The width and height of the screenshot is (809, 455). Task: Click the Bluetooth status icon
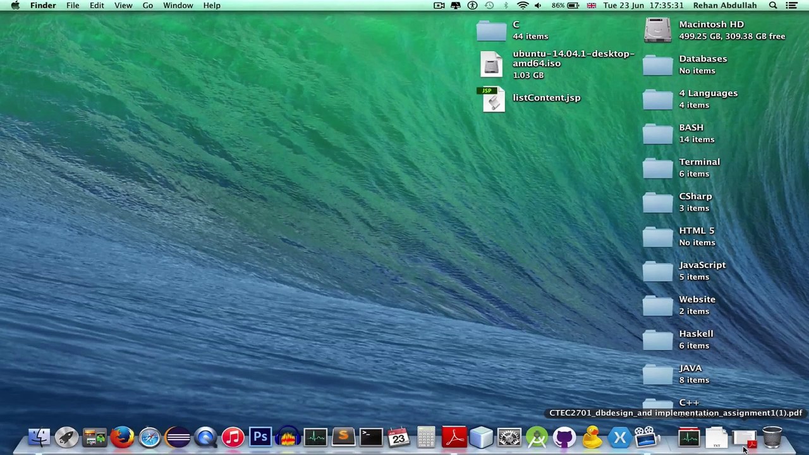tap(506, 6)
